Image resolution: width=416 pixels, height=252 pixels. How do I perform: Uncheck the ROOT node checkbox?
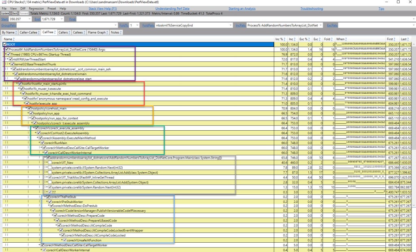[5, 44]
